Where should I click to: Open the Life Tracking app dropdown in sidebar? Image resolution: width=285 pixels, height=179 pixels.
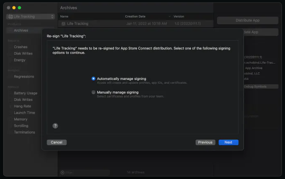31,17
